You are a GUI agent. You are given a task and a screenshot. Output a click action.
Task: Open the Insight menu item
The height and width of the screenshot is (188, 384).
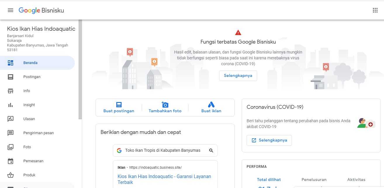(x=37, y=105)
